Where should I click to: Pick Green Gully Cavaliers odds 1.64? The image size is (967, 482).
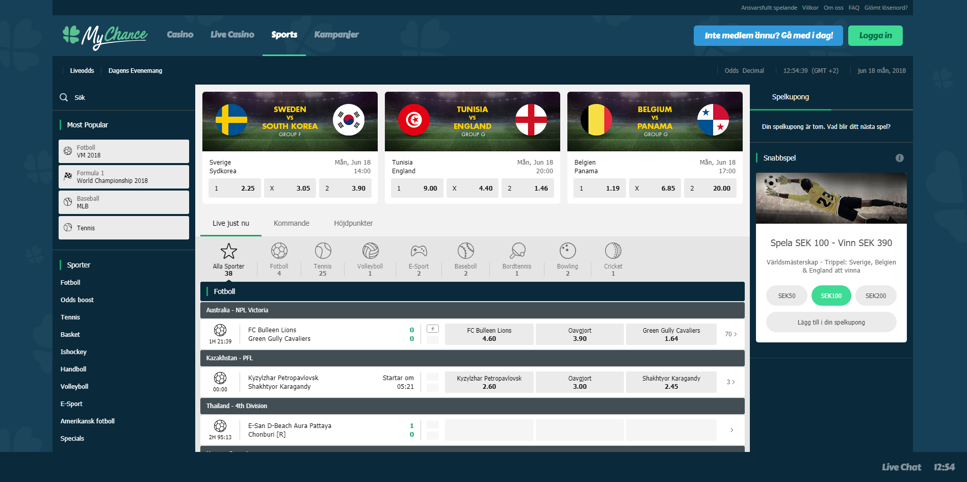tap(671, 334)
